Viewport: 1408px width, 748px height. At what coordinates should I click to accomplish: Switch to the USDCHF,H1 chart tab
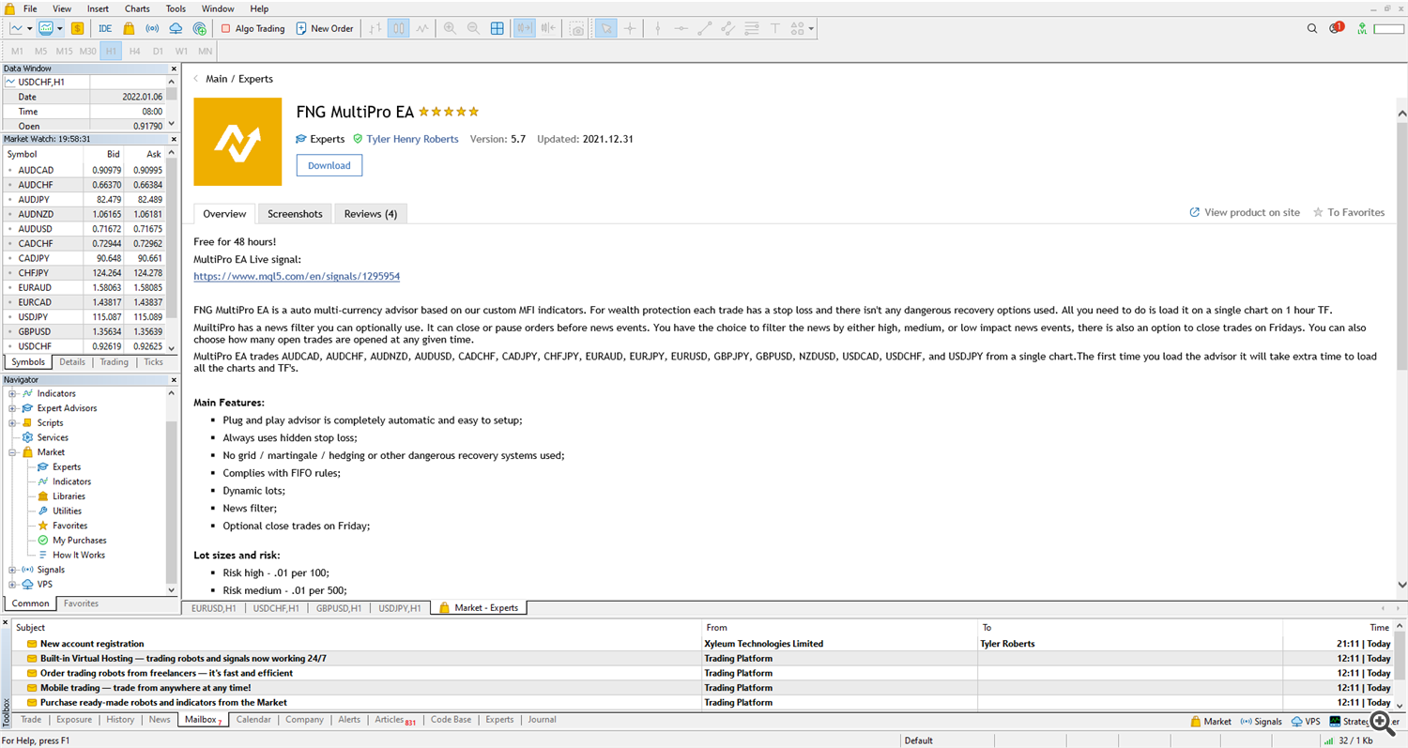tap(276, 608)
